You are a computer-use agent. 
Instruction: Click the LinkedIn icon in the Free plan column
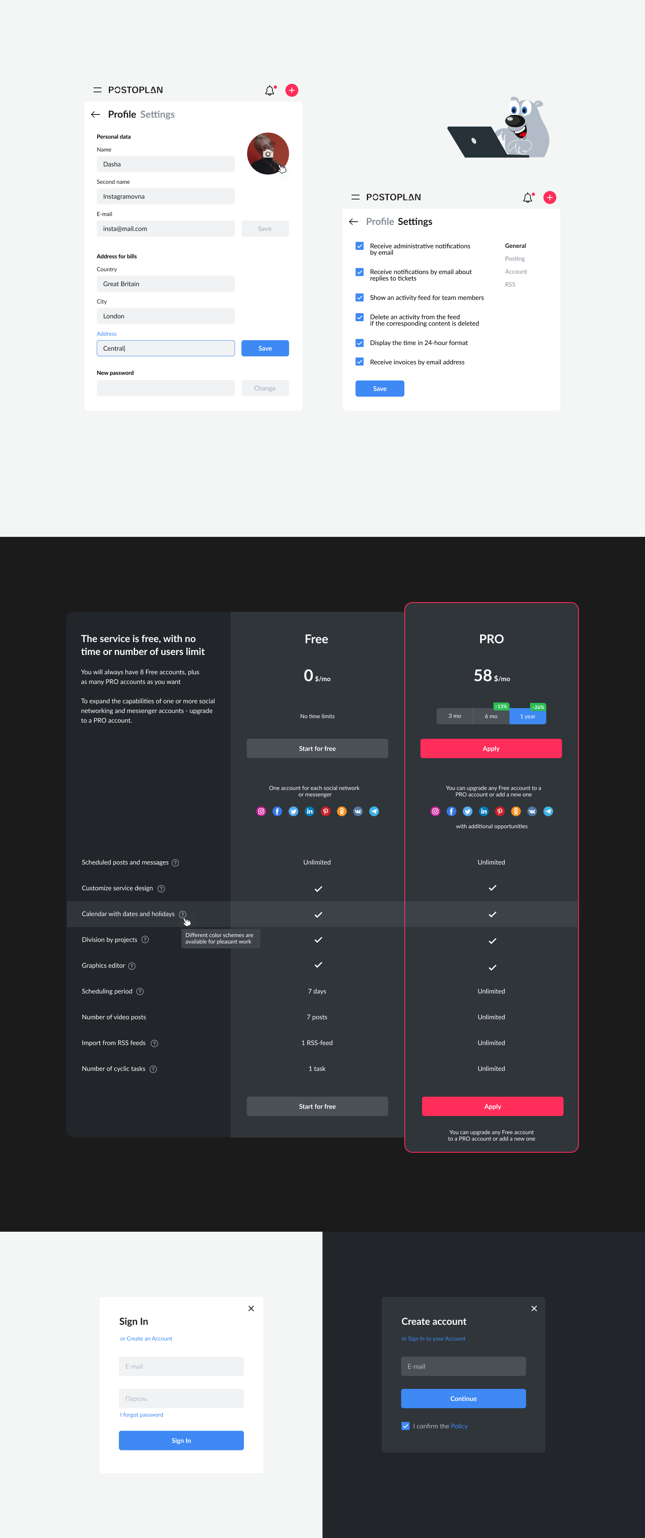click(309, 811)
